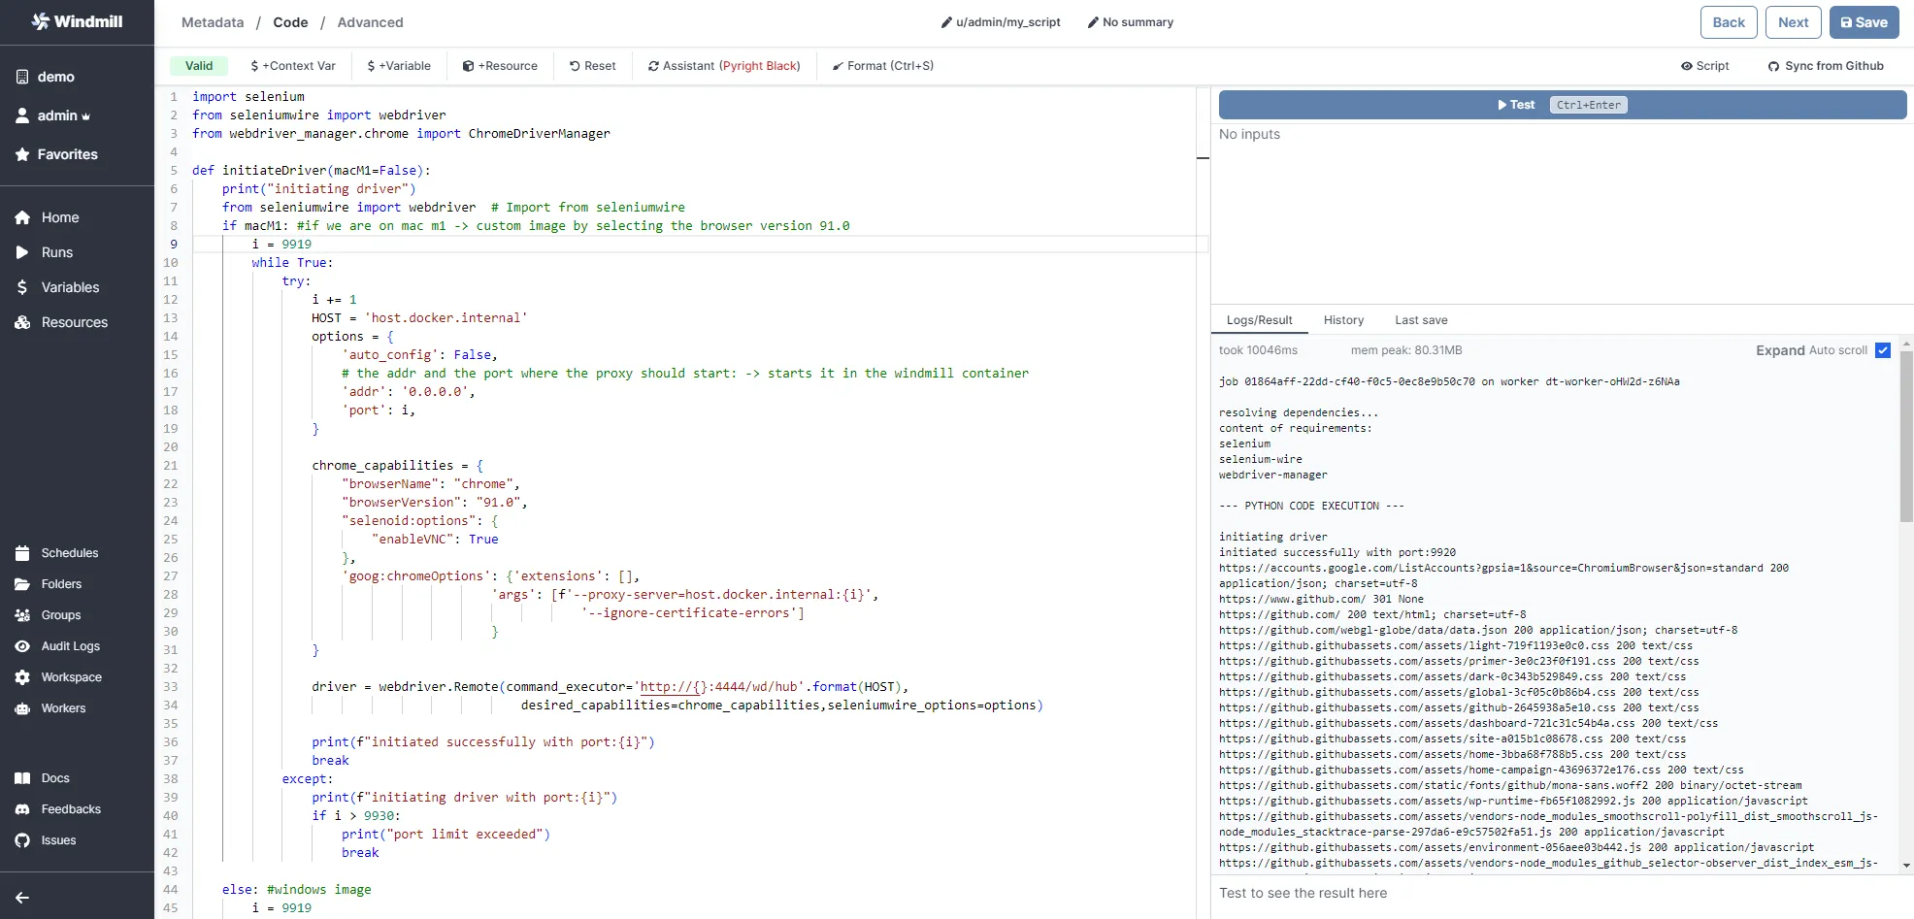
Task: Open the Workers panel
Action: point(63,707)
